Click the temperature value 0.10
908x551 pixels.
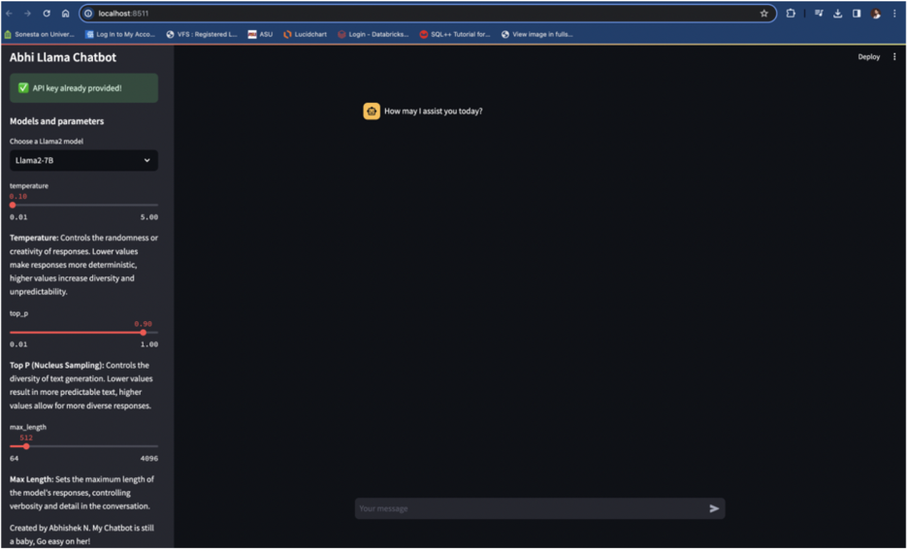[18, 196]
